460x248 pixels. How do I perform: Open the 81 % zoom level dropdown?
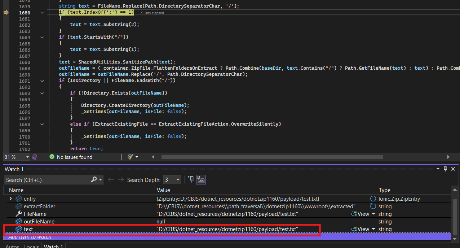tap(27, 157)
